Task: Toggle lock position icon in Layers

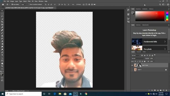Action: (x=140, y=61)
